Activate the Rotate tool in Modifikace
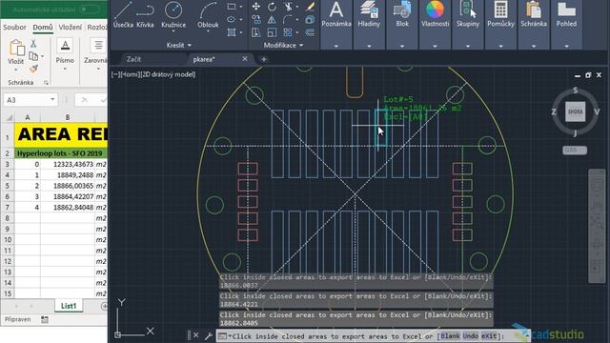This screenshot has height=343, width=610. click(x=272, y=7)
